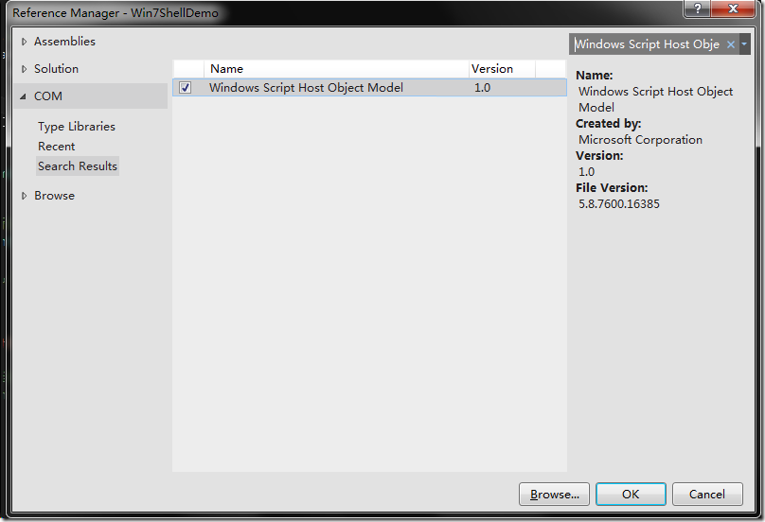Focus the search input field
The image size is (765, 522).
click(648, 44)
